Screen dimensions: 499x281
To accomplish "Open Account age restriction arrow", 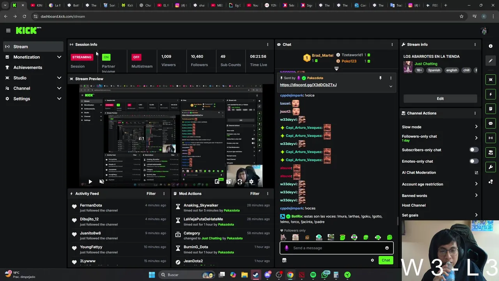I will tap(476, 184).
